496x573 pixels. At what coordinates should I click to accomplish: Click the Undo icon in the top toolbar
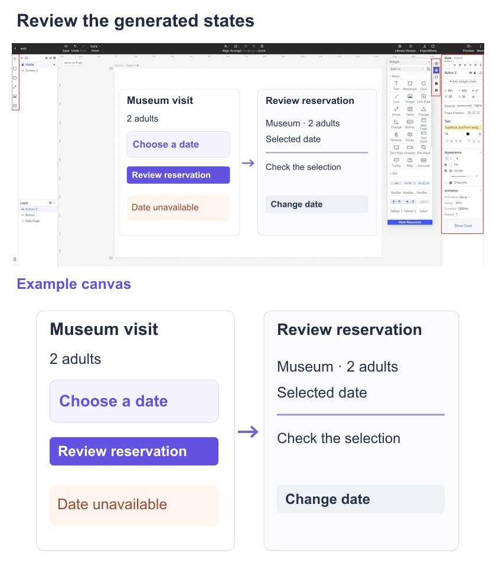(75, 47)
